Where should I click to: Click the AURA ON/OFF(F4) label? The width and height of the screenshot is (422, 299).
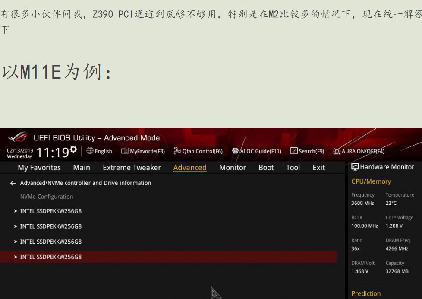[x=363, y=151]
